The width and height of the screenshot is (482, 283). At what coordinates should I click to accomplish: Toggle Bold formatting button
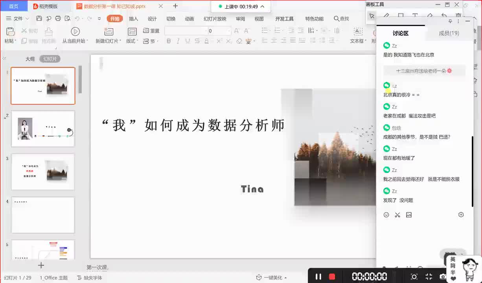(169, 41)
